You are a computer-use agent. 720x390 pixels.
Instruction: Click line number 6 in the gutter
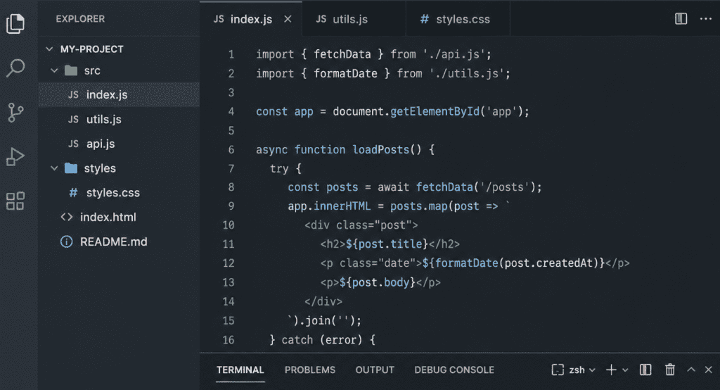click(231, 149)
